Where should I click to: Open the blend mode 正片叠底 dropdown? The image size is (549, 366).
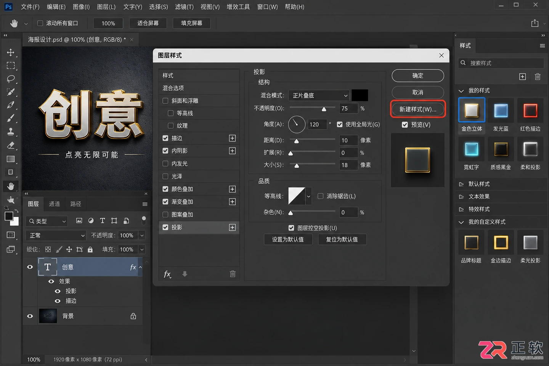[319, 95]
